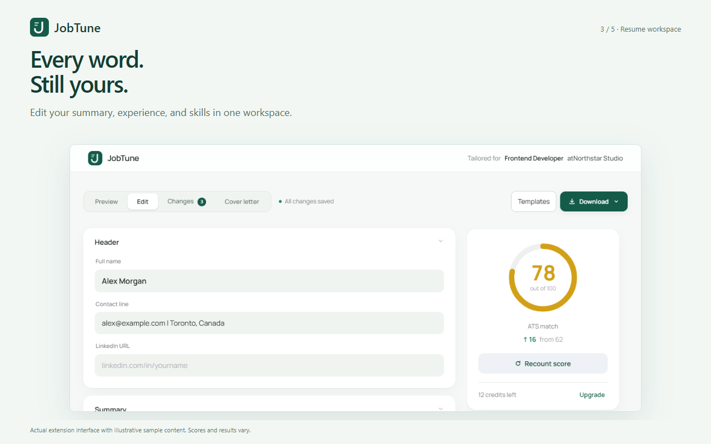This screenshot has height=444, width=711.
Task: Click the 'ATS match' label
Action: tap(543, 326)
